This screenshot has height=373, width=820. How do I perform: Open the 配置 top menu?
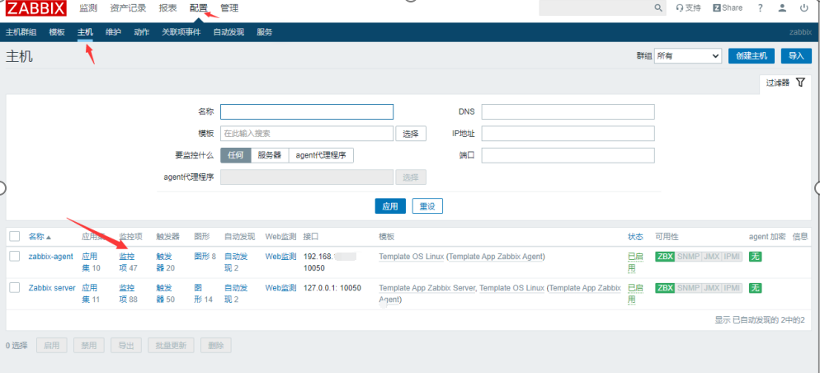(198, 8)
